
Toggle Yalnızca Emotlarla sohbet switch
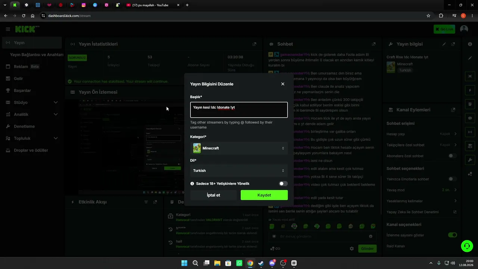(452, 179)
